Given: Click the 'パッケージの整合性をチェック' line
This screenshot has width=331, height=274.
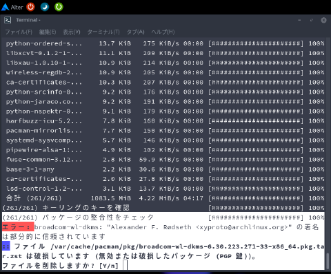Looking at the screenshot, I should 163,218.
